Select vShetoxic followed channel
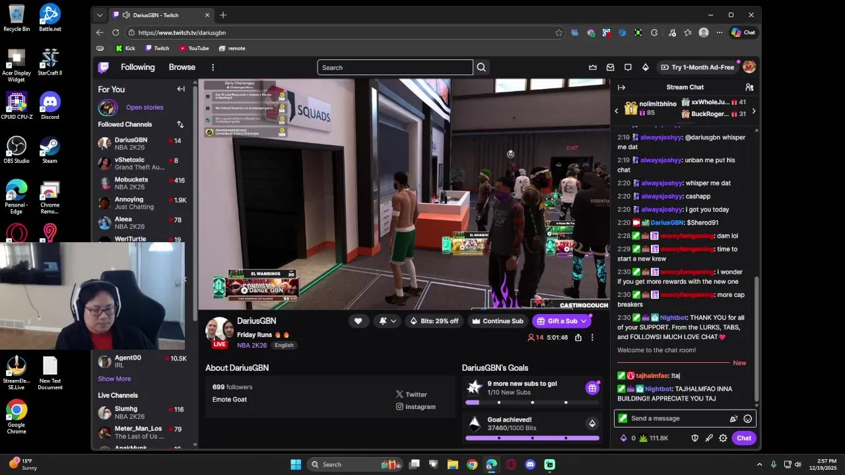This screenshot has width=845, height=475. (x=141, y=163)
